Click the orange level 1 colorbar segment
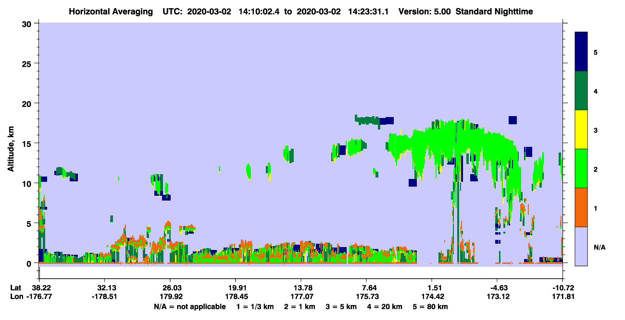 [581, 207]
